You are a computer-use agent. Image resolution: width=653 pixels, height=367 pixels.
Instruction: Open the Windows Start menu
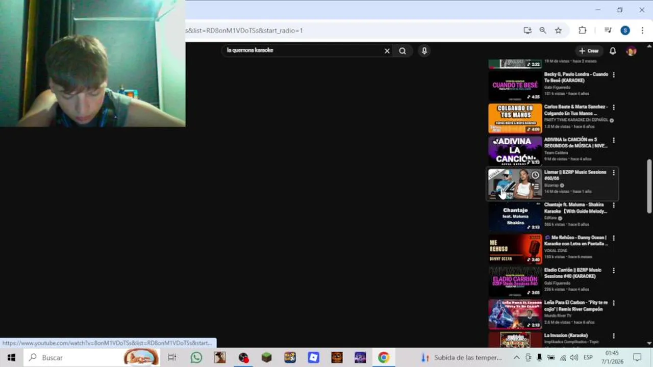coord(11,357)
